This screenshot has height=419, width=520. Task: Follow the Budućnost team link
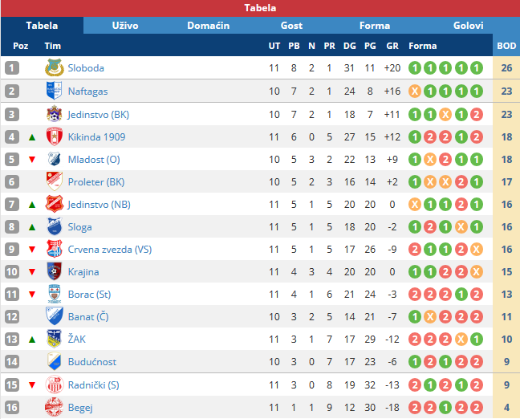[x=92, y=361]
